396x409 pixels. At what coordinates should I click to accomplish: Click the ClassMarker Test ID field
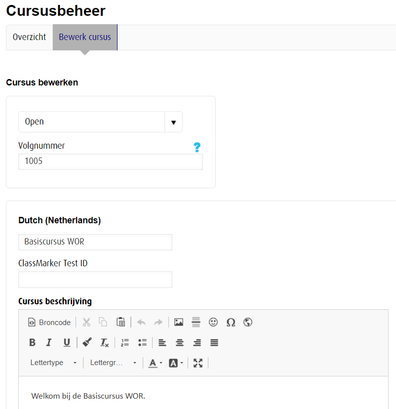(95, 280)
